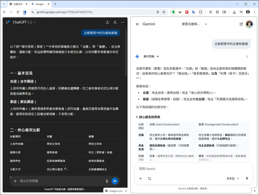Click the Gemini microphone icon
This screenshot has width=259, height=195.
pyautogui.click(x=247, y=179)
